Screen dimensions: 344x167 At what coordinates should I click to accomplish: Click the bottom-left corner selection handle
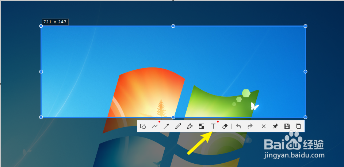coord(41,117)
